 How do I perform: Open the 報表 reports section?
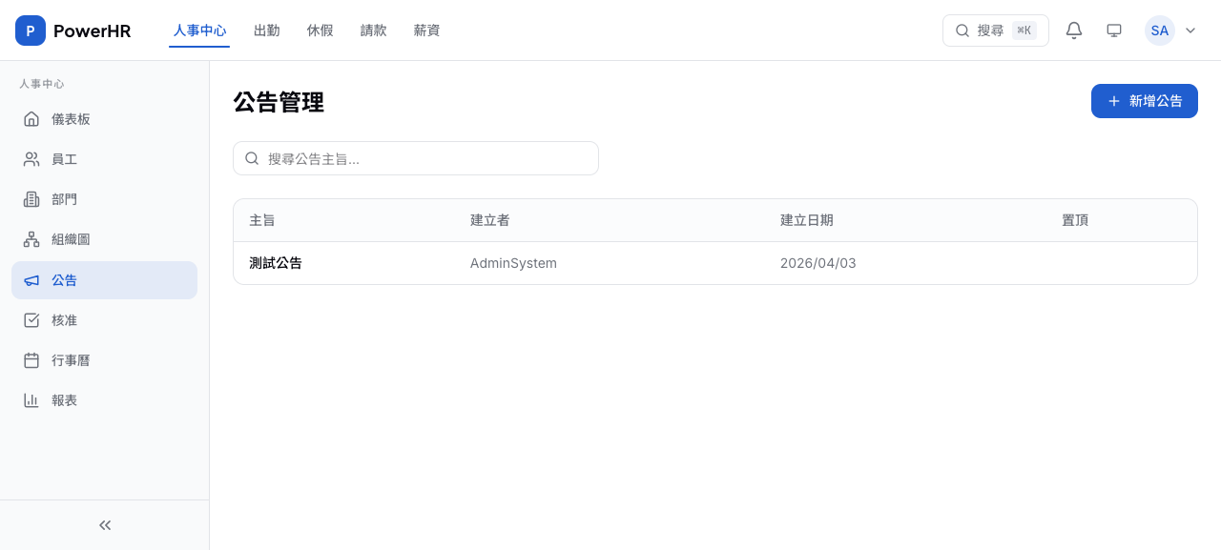tap(64, 399)
